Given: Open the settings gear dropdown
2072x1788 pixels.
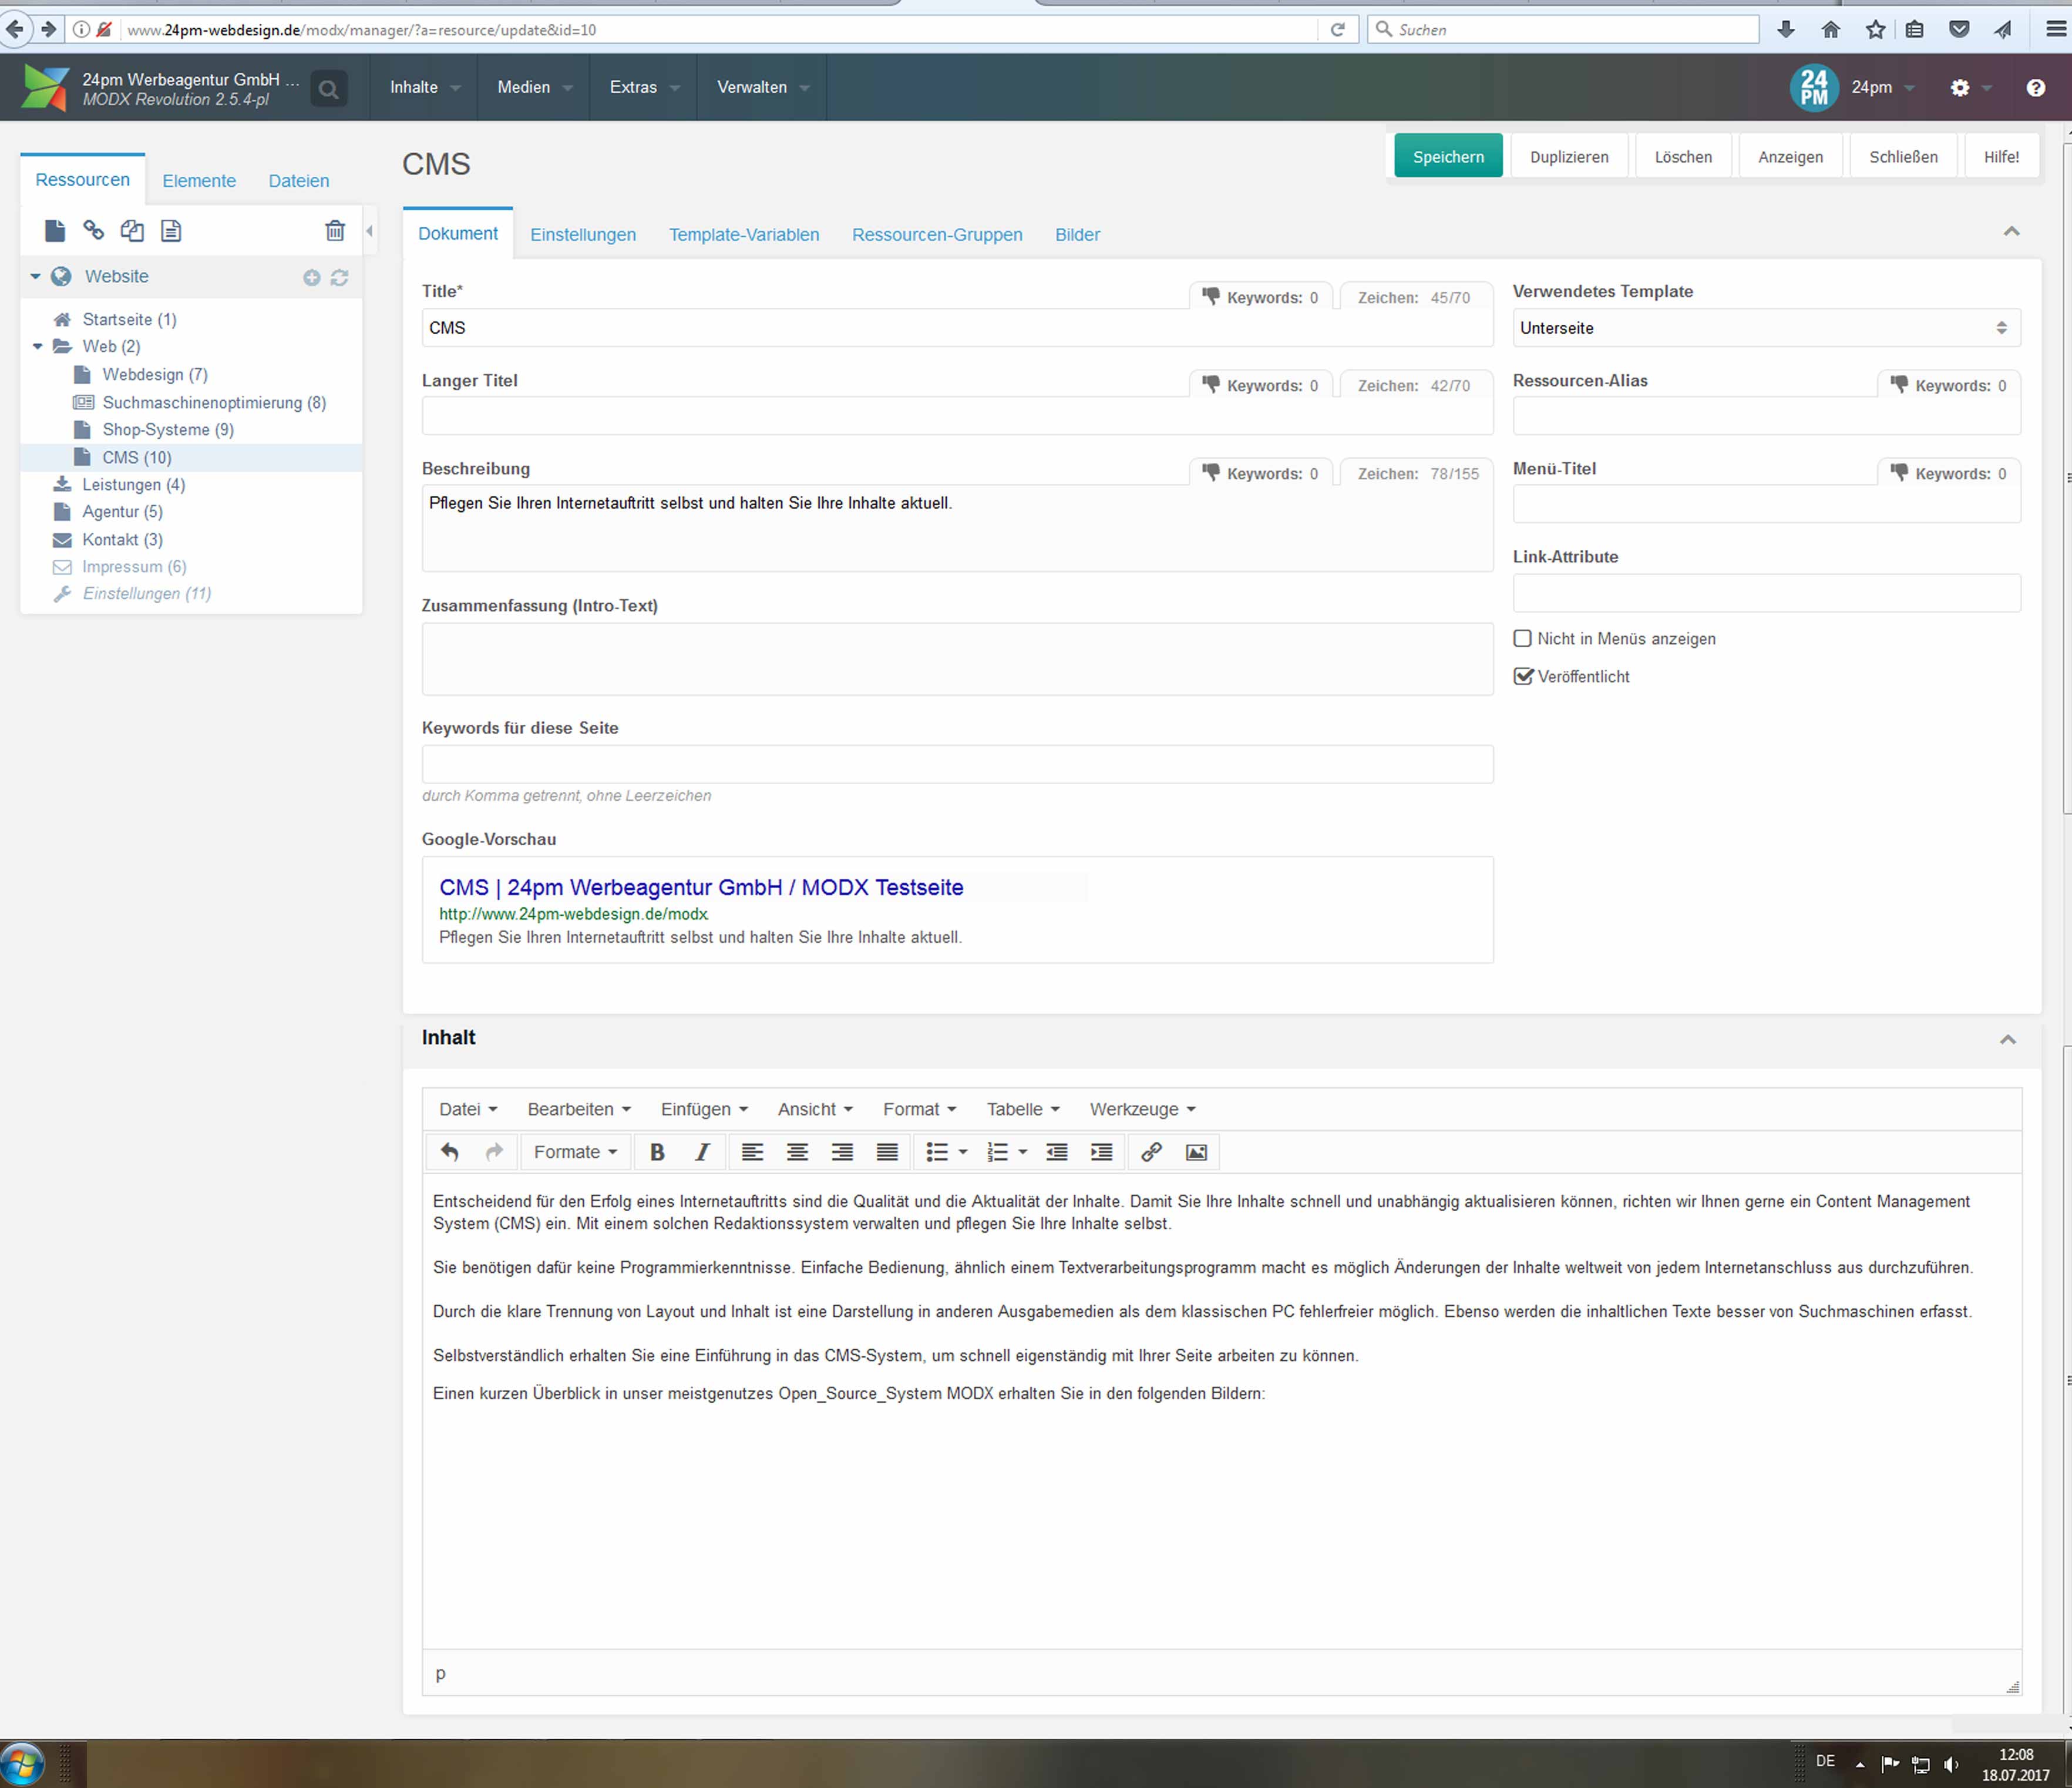Looking at the screenshot, I should click(1970, 88).
